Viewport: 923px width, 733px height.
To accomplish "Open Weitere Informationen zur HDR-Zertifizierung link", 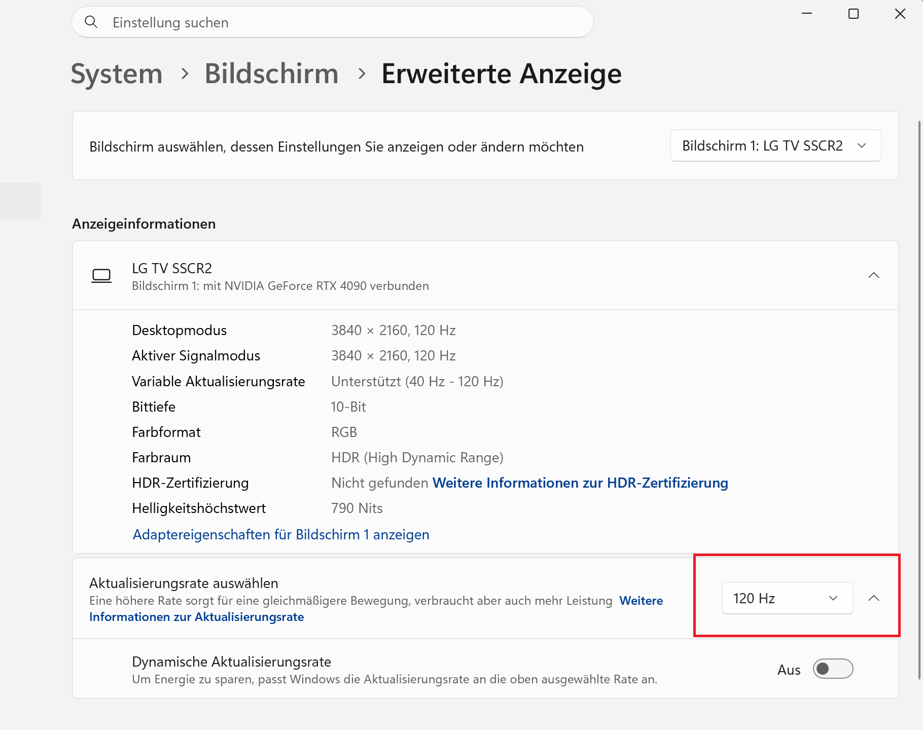I will pos(580,483).
